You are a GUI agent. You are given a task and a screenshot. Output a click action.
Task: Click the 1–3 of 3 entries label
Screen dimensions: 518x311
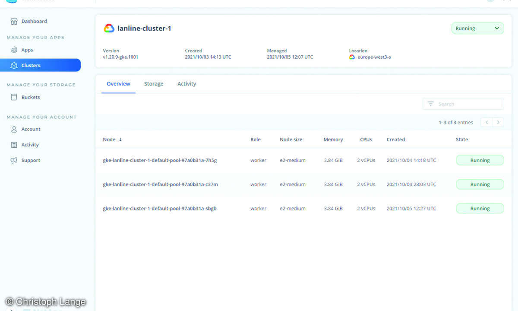(456, 123)
